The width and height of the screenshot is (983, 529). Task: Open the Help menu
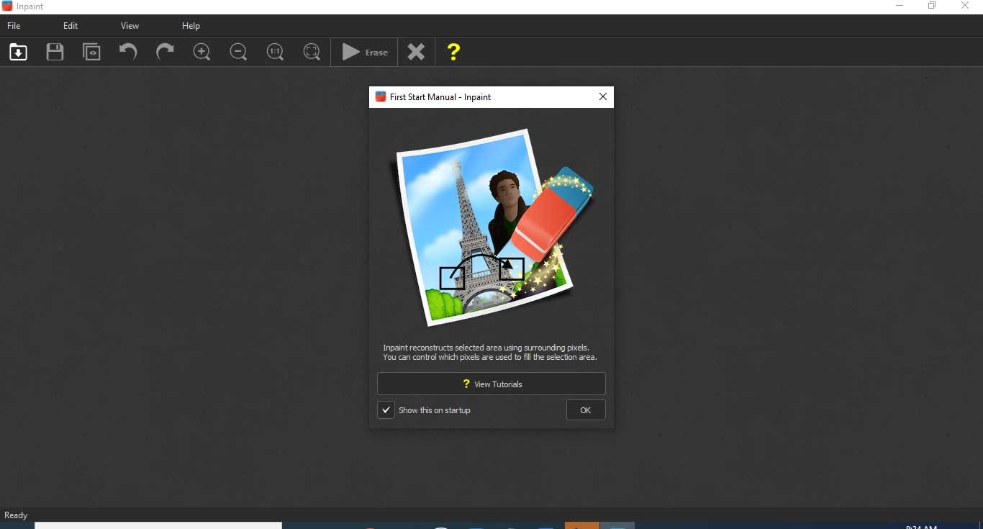point(191,26)
